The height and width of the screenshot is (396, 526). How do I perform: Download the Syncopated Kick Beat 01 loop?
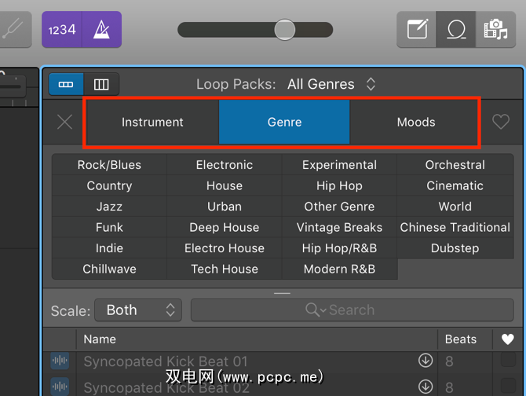426,361
